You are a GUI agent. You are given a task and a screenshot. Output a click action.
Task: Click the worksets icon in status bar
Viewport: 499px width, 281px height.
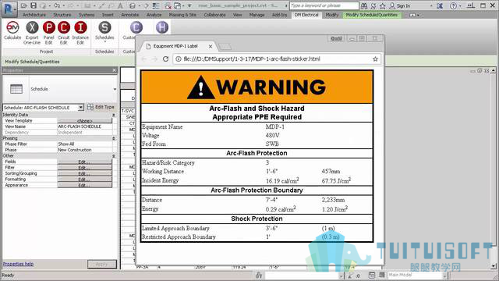(x=259, y=276)
